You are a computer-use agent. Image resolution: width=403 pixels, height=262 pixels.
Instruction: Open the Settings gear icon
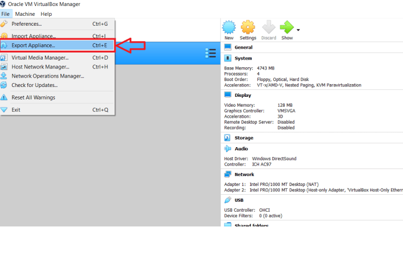tap(247, 27)
